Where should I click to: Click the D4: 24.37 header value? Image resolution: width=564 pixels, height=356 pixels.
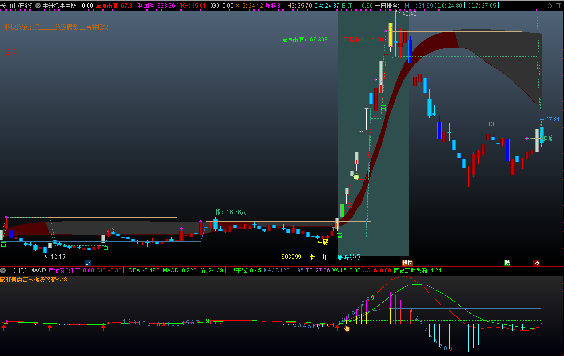[327, 6]
